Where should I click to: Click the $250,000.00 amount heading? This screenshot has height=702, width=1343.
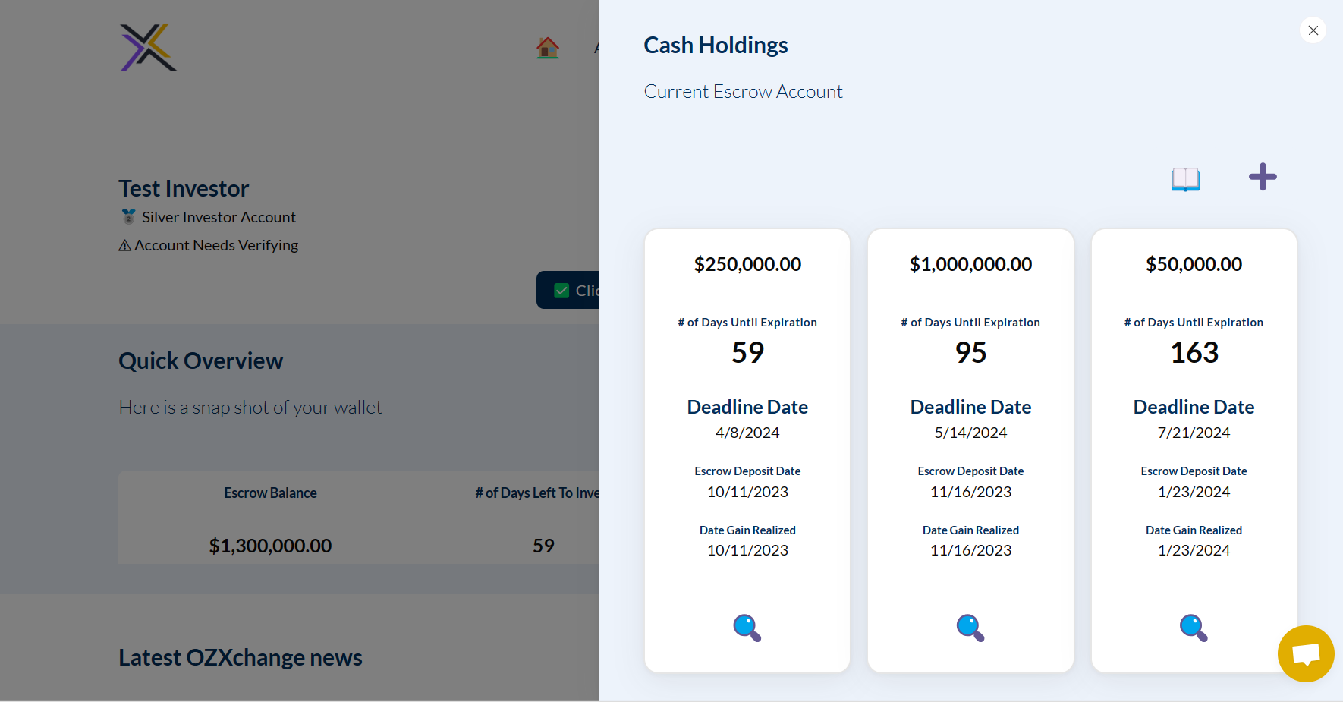coord(747,264)
